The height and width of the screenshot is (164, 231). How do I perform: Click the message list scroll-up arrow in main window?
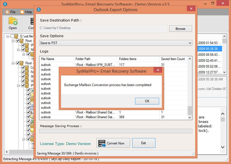pos(224,36)
